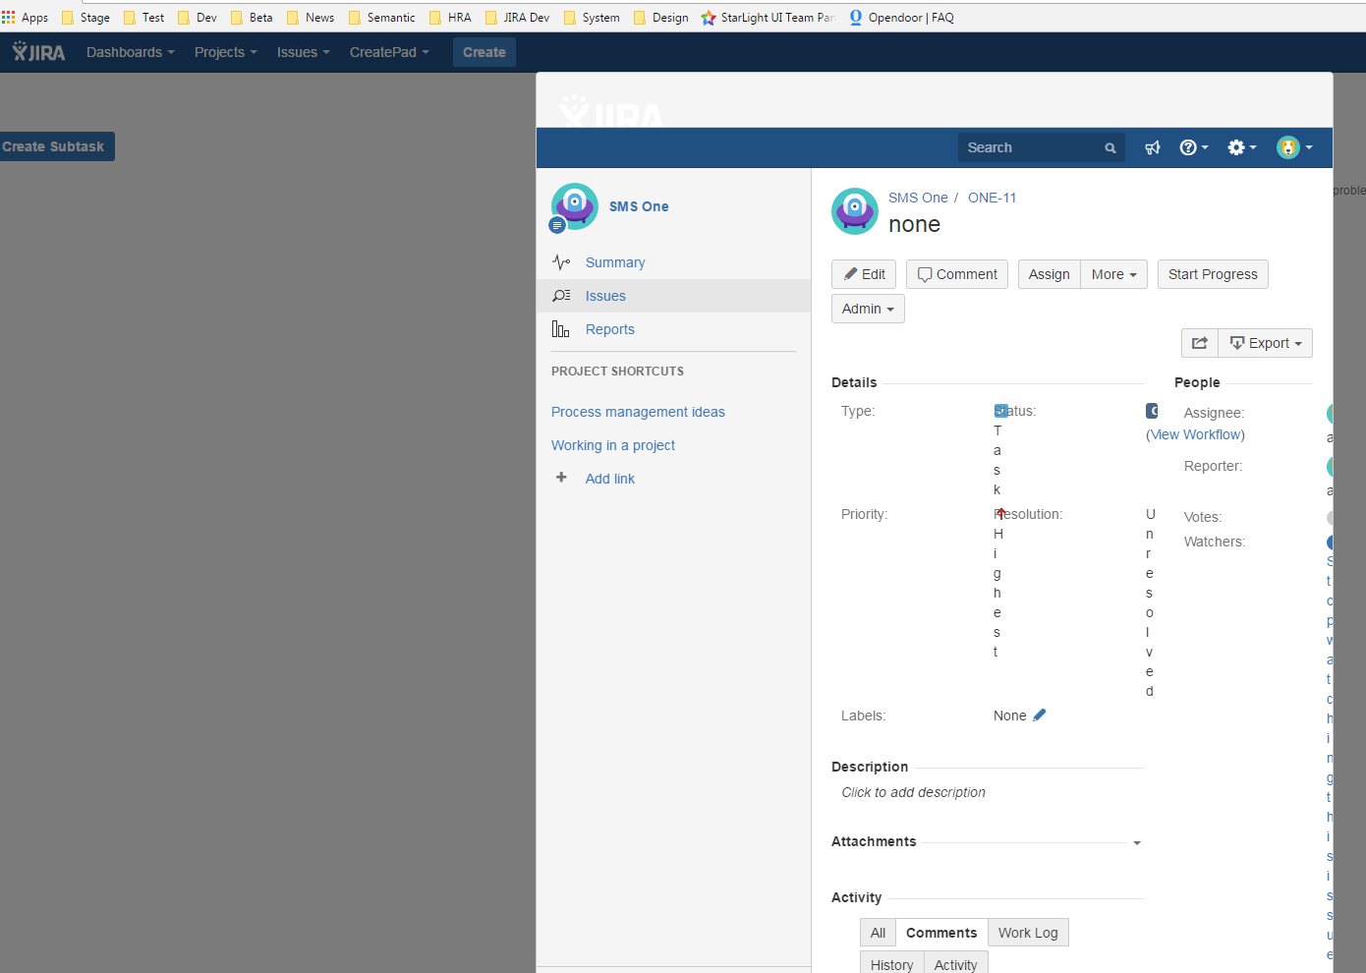The image size is (1366, 973).
Task: Click the Start Progress button
Action: (x=1213, y=274)
